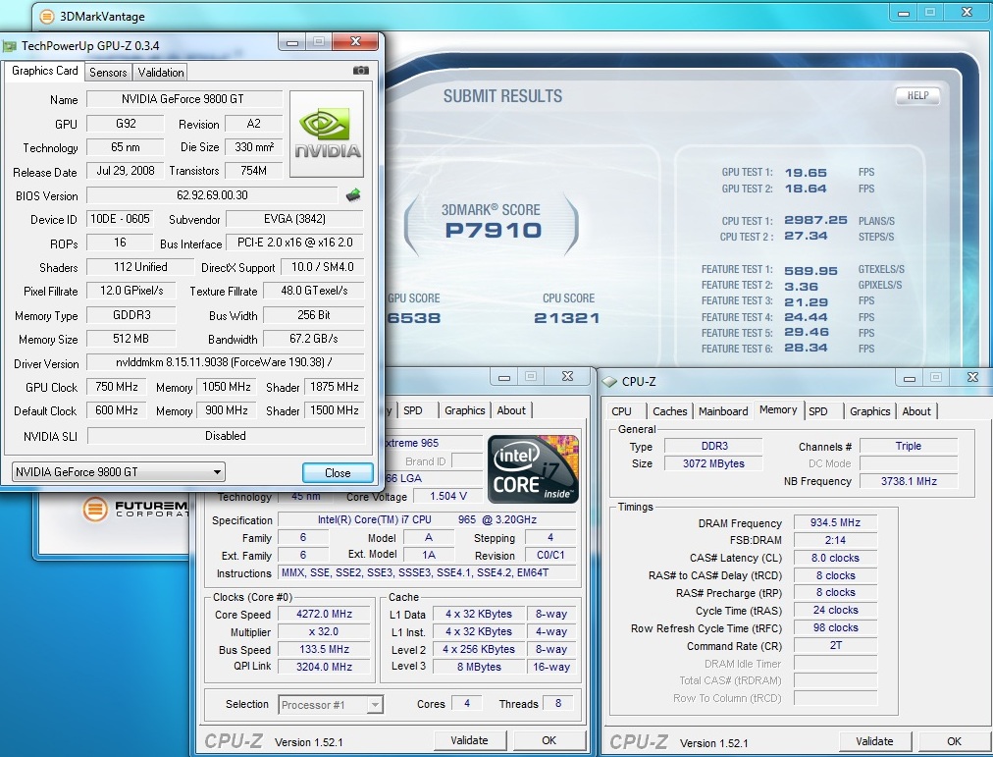
Task: Open the Graphics tab in right CPU-Z
Action: 869,411
